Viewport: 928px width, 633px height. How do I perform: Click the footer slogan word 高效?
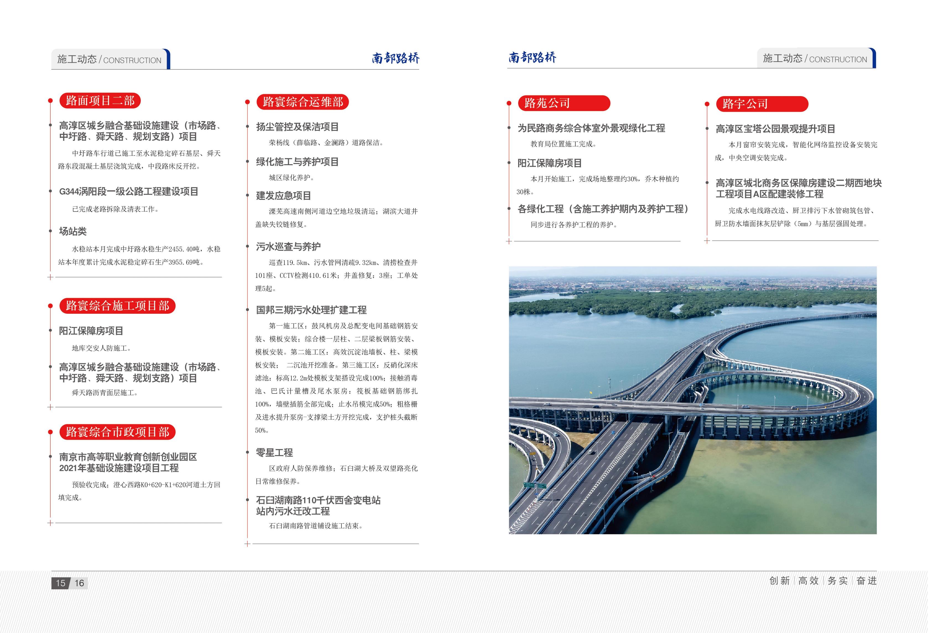click(809, 581)
